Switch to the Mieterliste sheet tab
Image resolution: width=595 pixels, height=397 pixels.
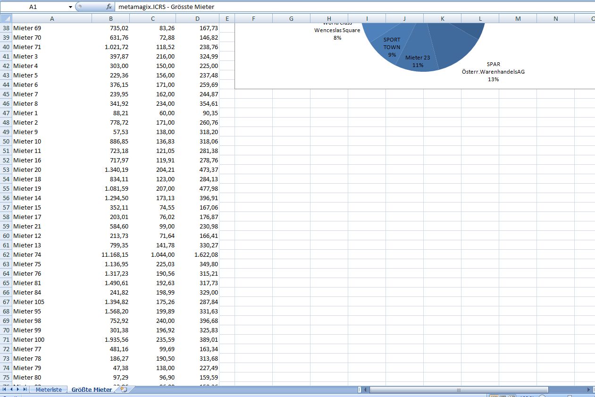tap(49, 390)
